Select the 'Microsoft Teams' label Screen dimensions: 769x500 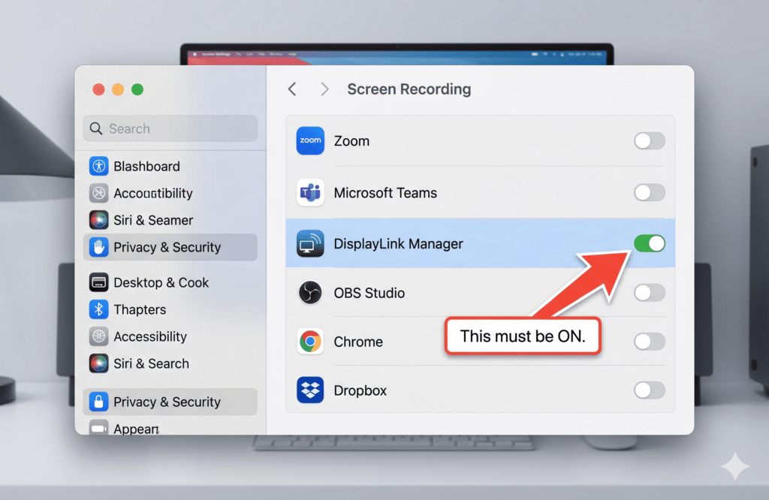[x=385, y=193]
